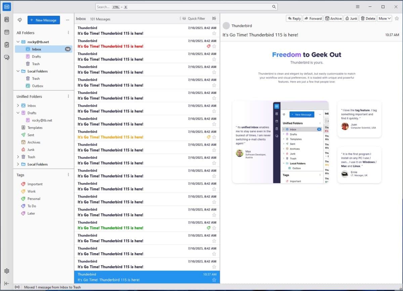The height and width of the screenshot is (291, 403).
Task: Open the All Folders options menu
Action: 68,32
